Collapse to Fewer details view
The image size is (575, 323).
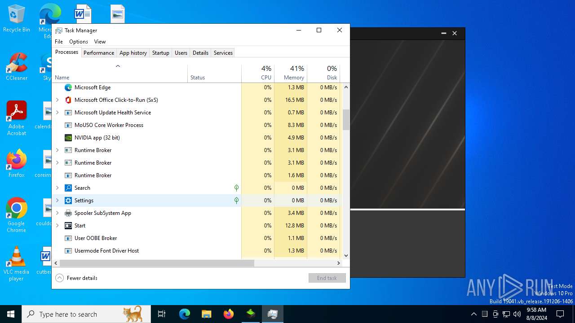76,278
